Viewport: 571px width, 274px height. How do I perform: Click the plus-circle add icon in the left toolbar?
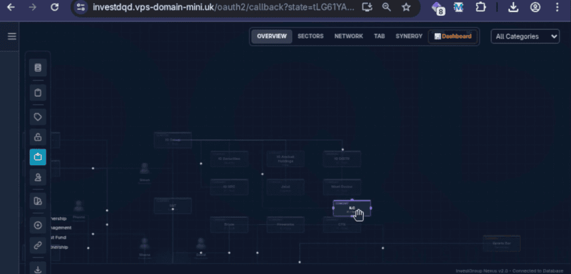[38, 226]
